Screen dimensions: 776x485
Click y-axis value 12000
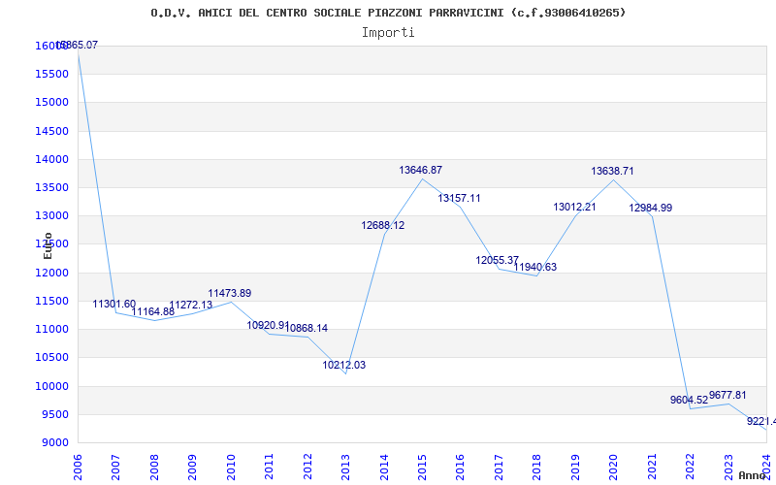(51, 273)
